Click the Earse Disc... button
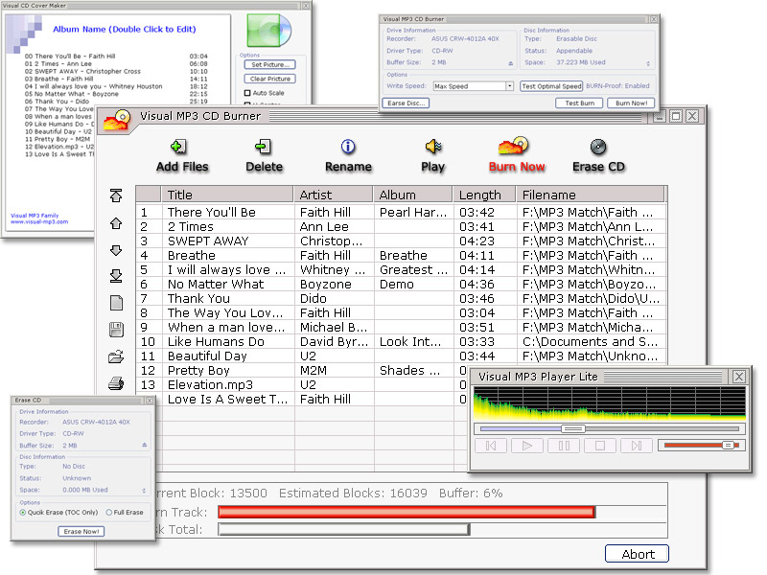The height and width of the screenshot is (575, 767). [406, 103]
